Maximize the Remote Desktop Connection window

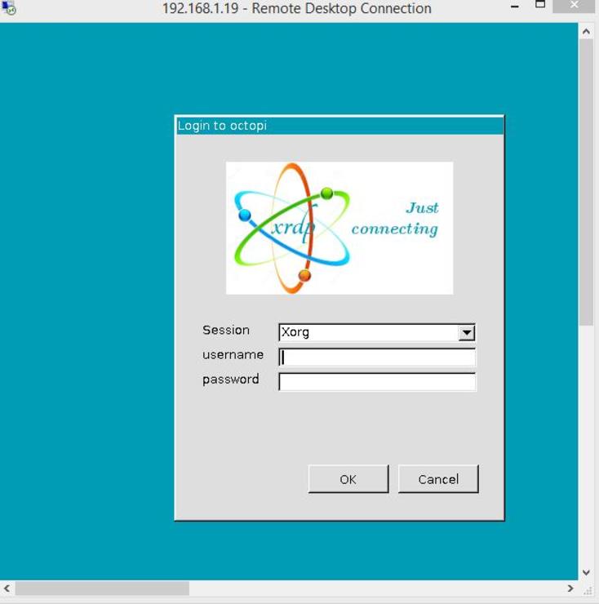[540, 6]
